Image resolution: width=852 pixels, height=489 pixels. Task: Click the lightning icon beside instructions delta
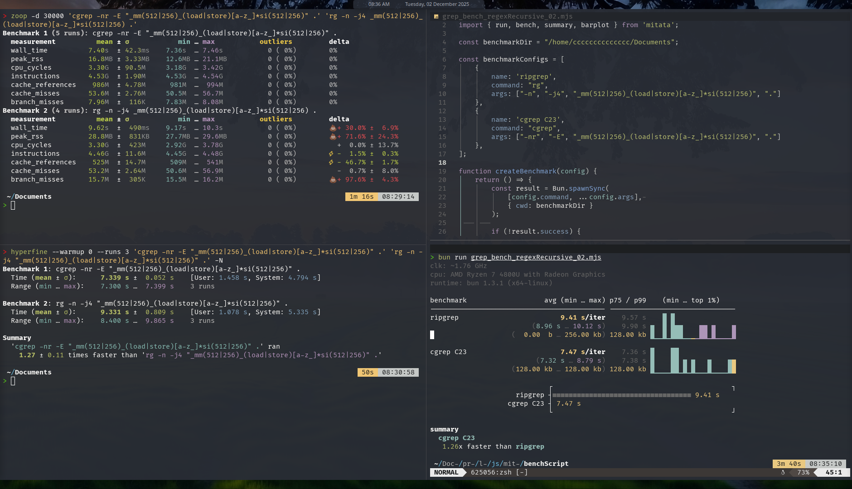pos(331,154)
